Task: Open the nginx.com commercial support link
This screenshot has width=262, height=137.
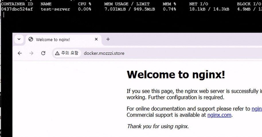Action: pos(219,115)
